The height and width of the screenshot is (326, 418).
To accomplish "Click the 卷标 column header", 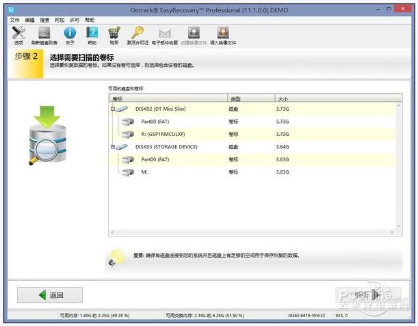I will point(168,98).
